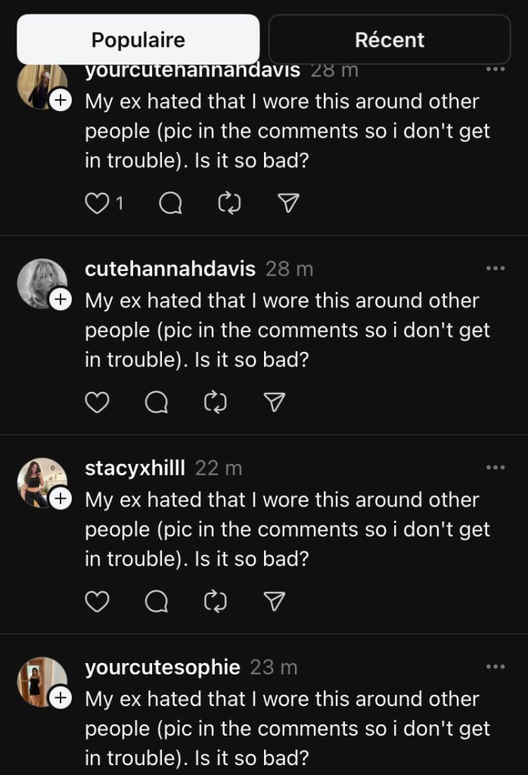This screenshot has height=775, width=528.
Task: Open three-dot menu on stacyxhilll's post
Action: click(495, 468)
